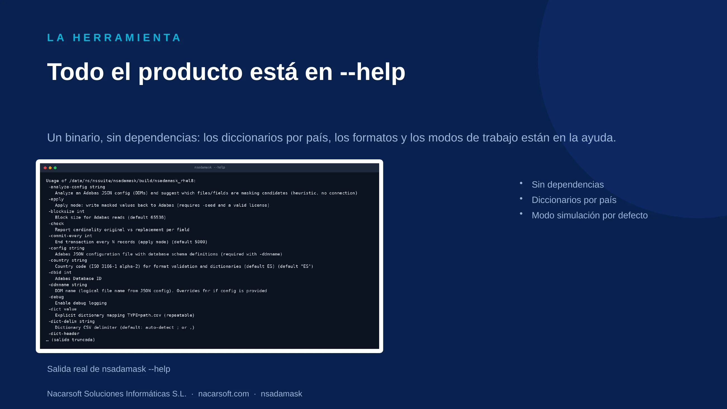The height and width of the screenshot is (409, 727).
Task: Click the '-apply' flag line
Action: coord(56,199)
